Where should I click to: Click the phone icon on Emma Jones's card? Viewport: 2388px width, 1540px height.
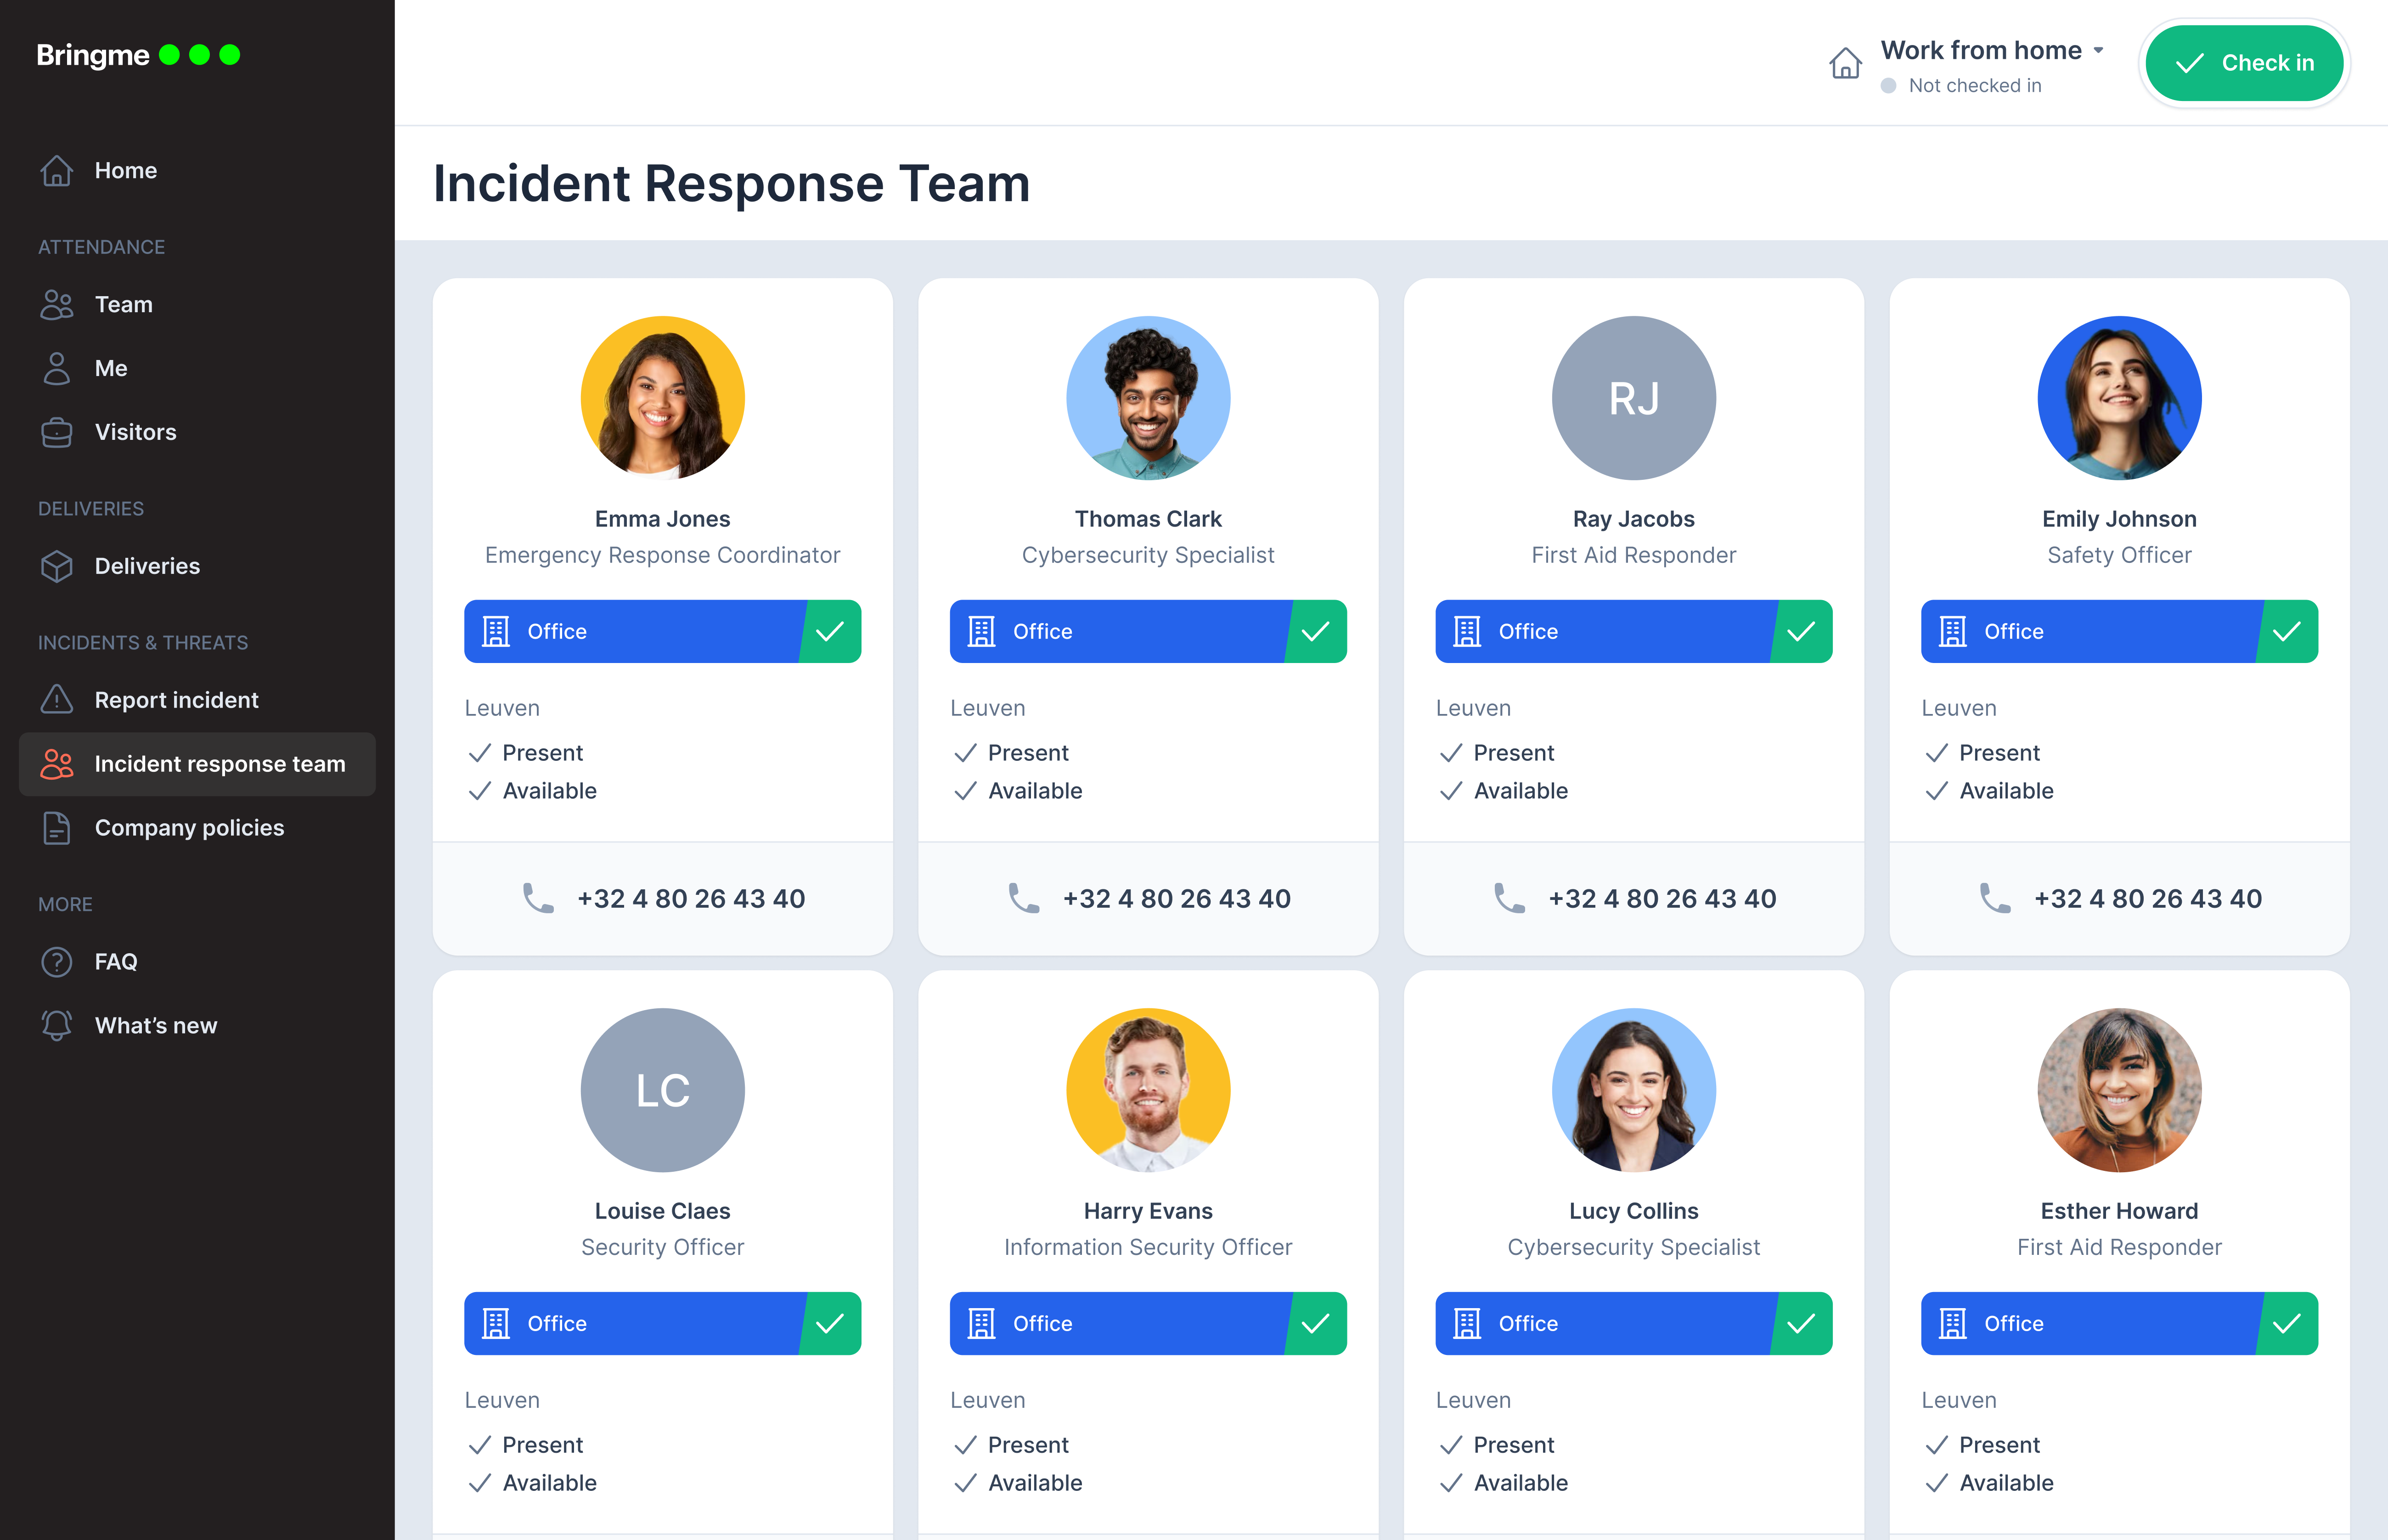(x=538, y=898)
